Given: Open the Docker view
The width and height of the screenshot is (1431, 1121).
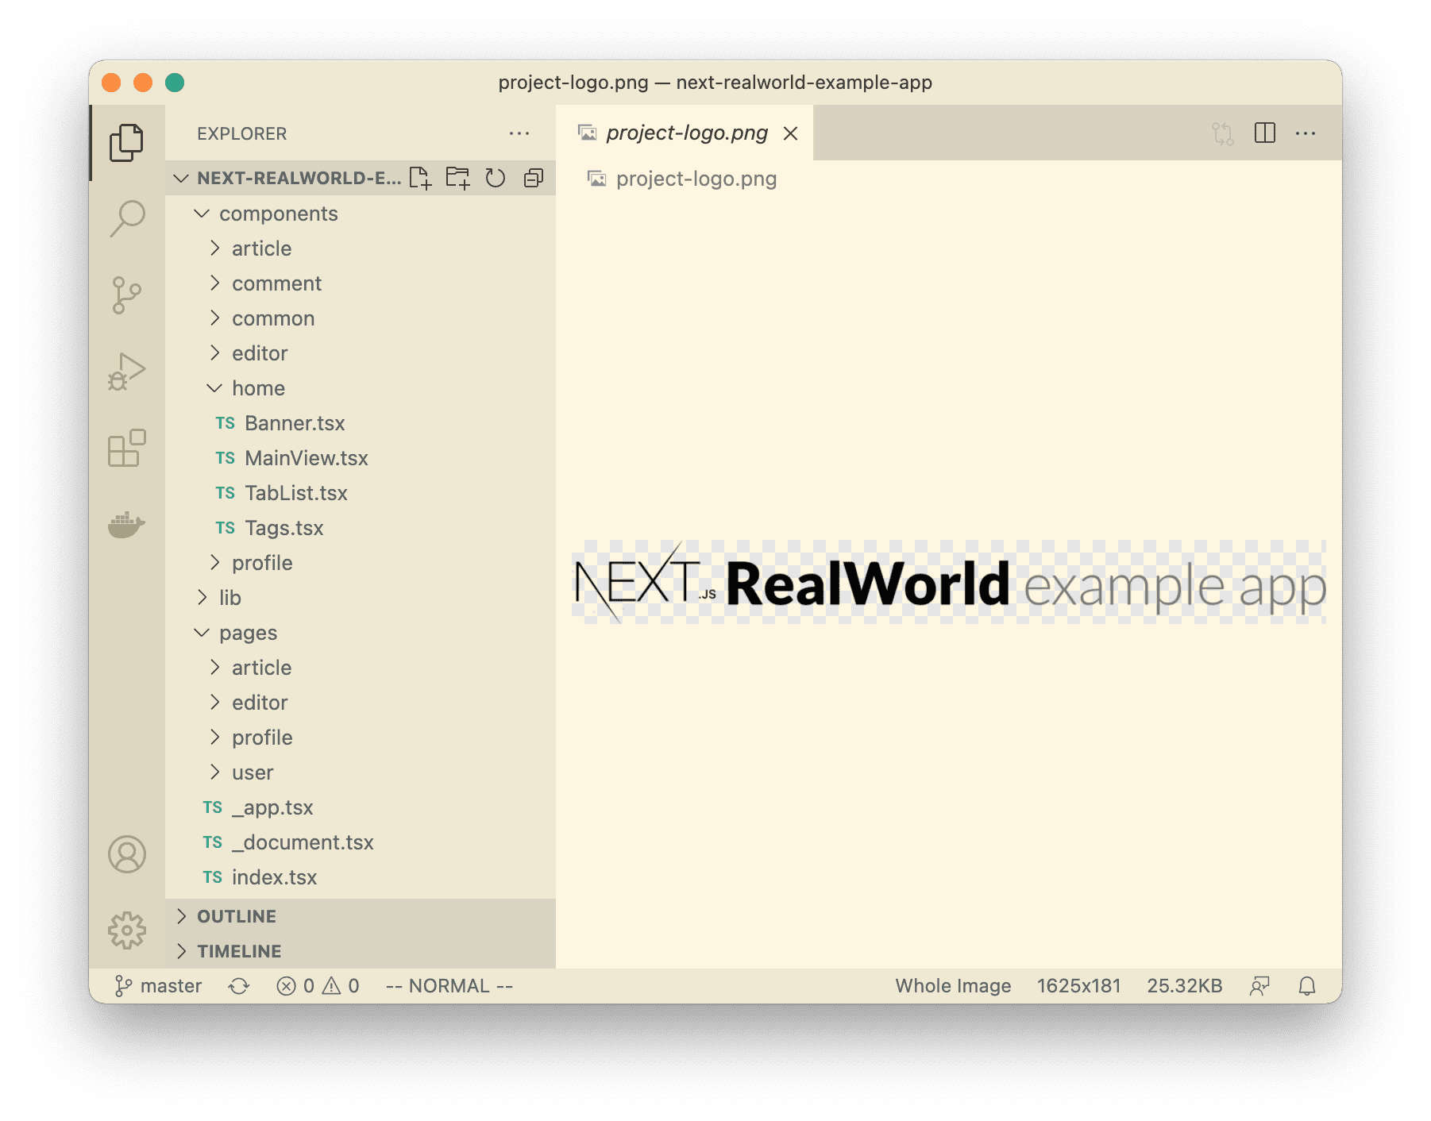Looking at the screenshot, I should (x=127, y=525).
